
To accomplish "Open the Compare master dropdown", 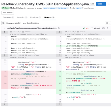I will tap(18, 23).
